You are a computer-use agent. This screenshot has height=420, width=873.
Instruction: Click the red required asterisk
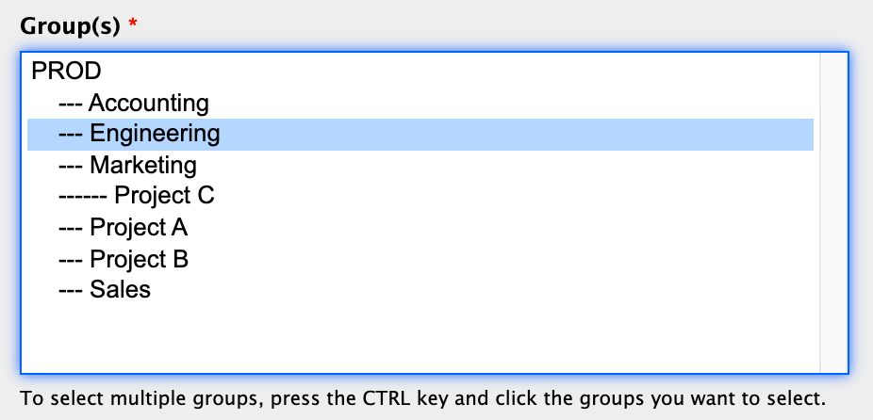(x=133, y=24)
